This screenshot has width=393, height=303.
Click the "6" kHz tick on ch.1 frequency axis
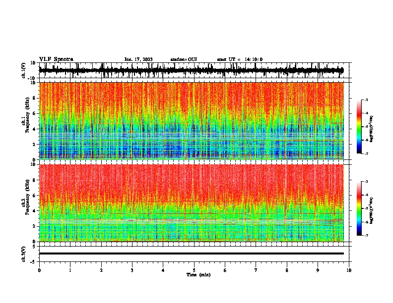(x=34, y=113)
